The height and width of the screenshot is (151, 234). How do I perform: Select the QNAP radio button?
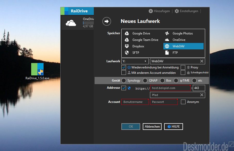pos(145,81)
